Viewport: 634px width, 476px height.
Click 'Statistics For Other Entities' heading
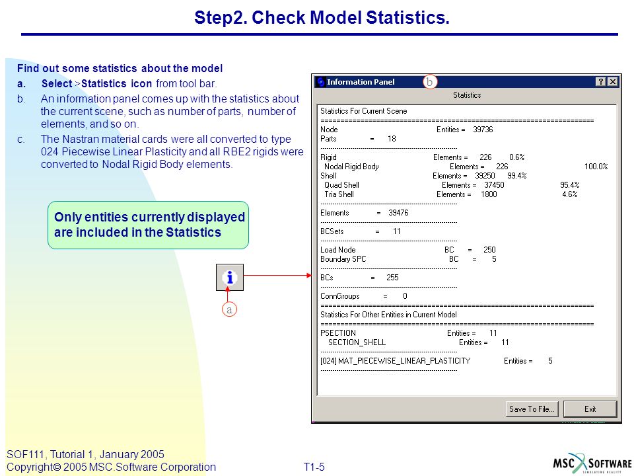click(388, 315)
